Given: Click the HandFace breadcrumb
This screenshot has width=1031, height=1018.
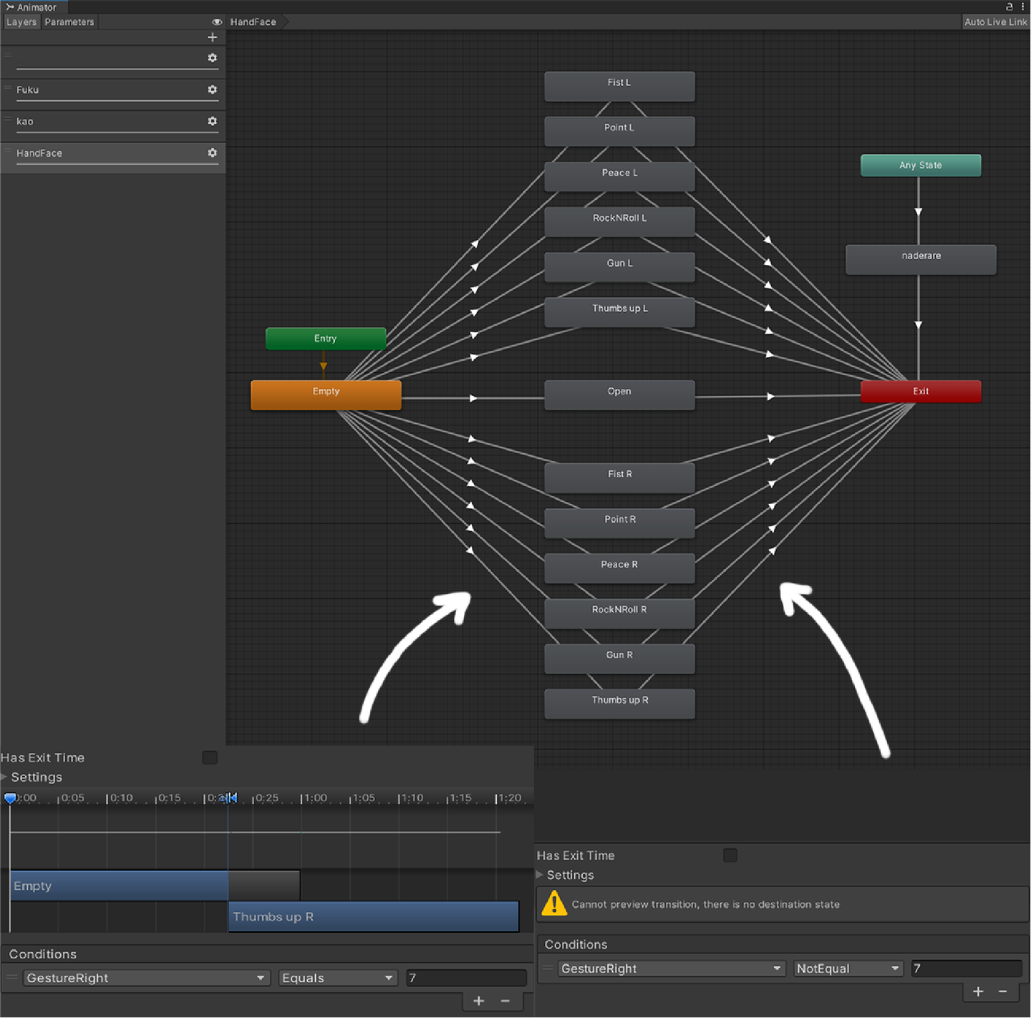Looking at the screenshot, I should [253, 22].
